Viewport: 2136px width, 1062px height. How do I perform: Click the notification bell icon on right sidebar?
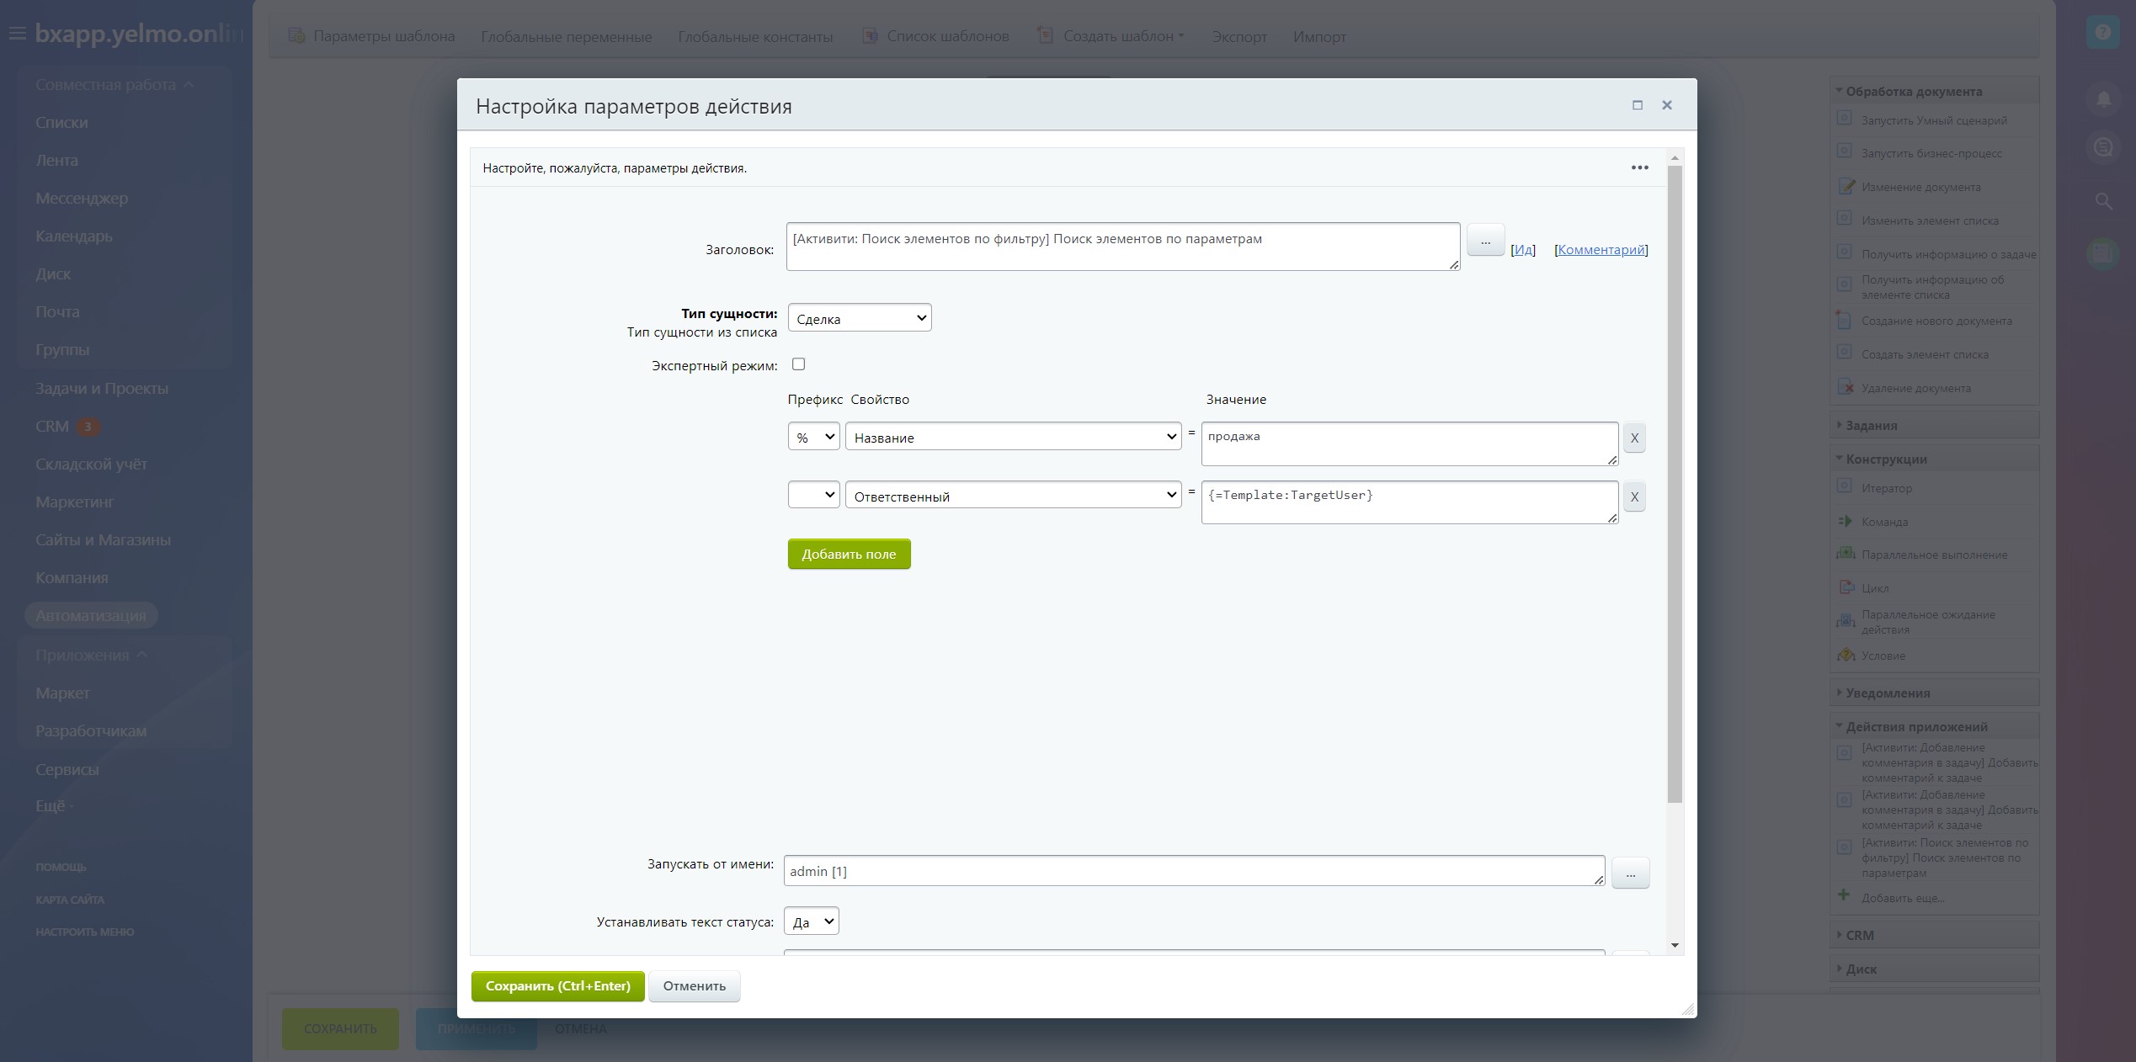(x=2102, y=99)
